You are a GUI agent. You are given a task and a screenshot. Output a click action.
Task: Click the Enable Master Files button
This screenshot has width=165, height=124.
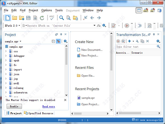coord(14,106)
